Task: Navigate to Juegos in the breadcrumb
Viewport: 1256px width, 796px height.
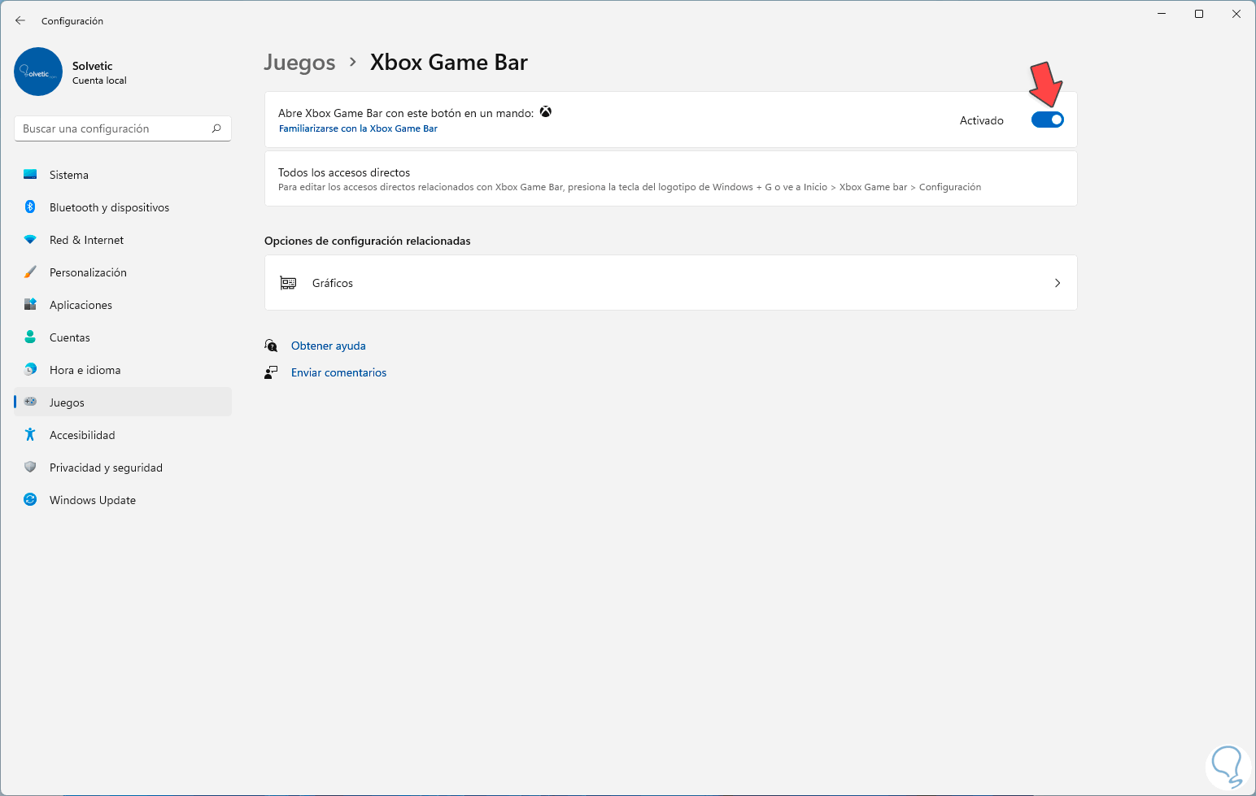Action: click(299, 63)
